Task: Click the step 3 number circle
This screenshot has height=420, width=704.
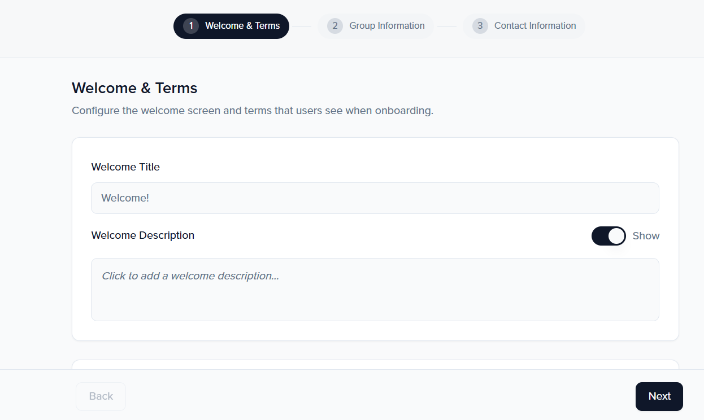Action: point(480,26)
